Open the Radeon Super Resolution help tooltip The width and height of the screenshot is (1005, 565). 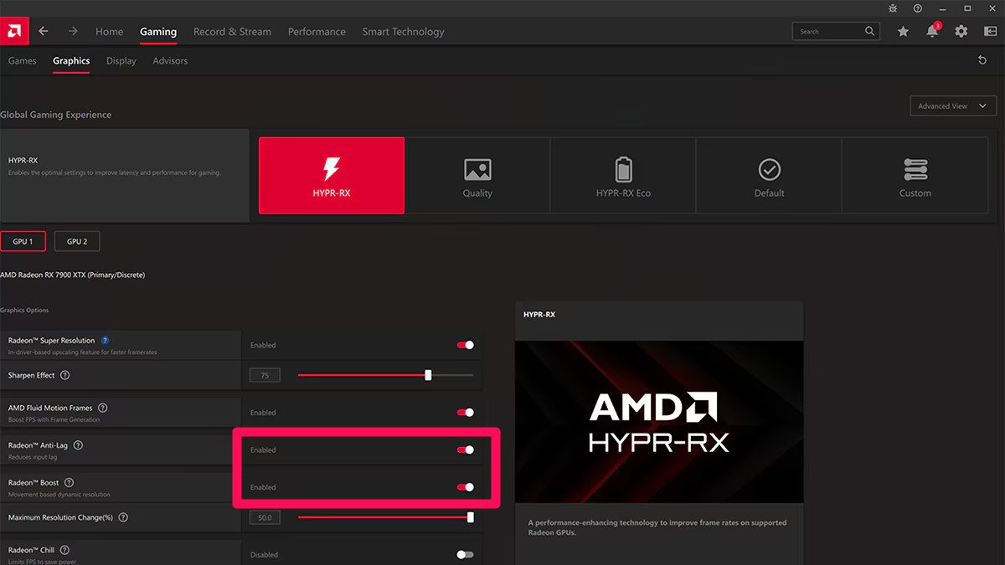[x=105, y=340]
